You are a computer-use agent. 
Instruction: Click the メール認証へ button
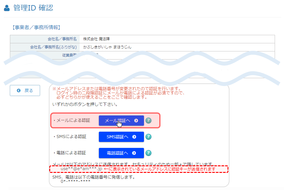click(x=121, y=121)
